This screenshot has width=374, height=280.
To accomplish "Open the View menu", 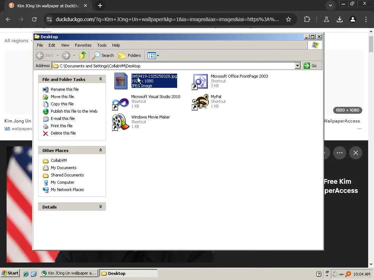I will click(65, 45).
